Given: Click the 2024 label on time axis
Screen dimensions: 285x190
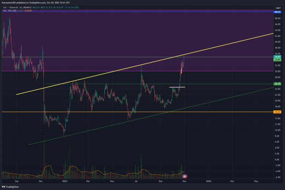Looking at the screenshot, I should point(209,181).
